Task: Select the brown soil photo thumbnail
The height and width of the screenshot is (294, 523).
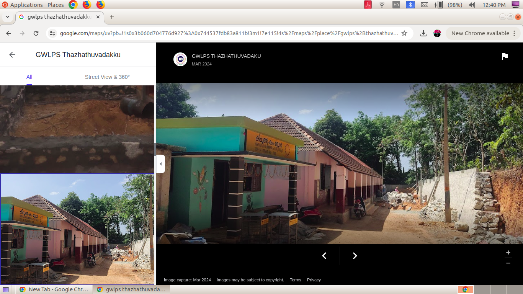Action: (77, 129)
